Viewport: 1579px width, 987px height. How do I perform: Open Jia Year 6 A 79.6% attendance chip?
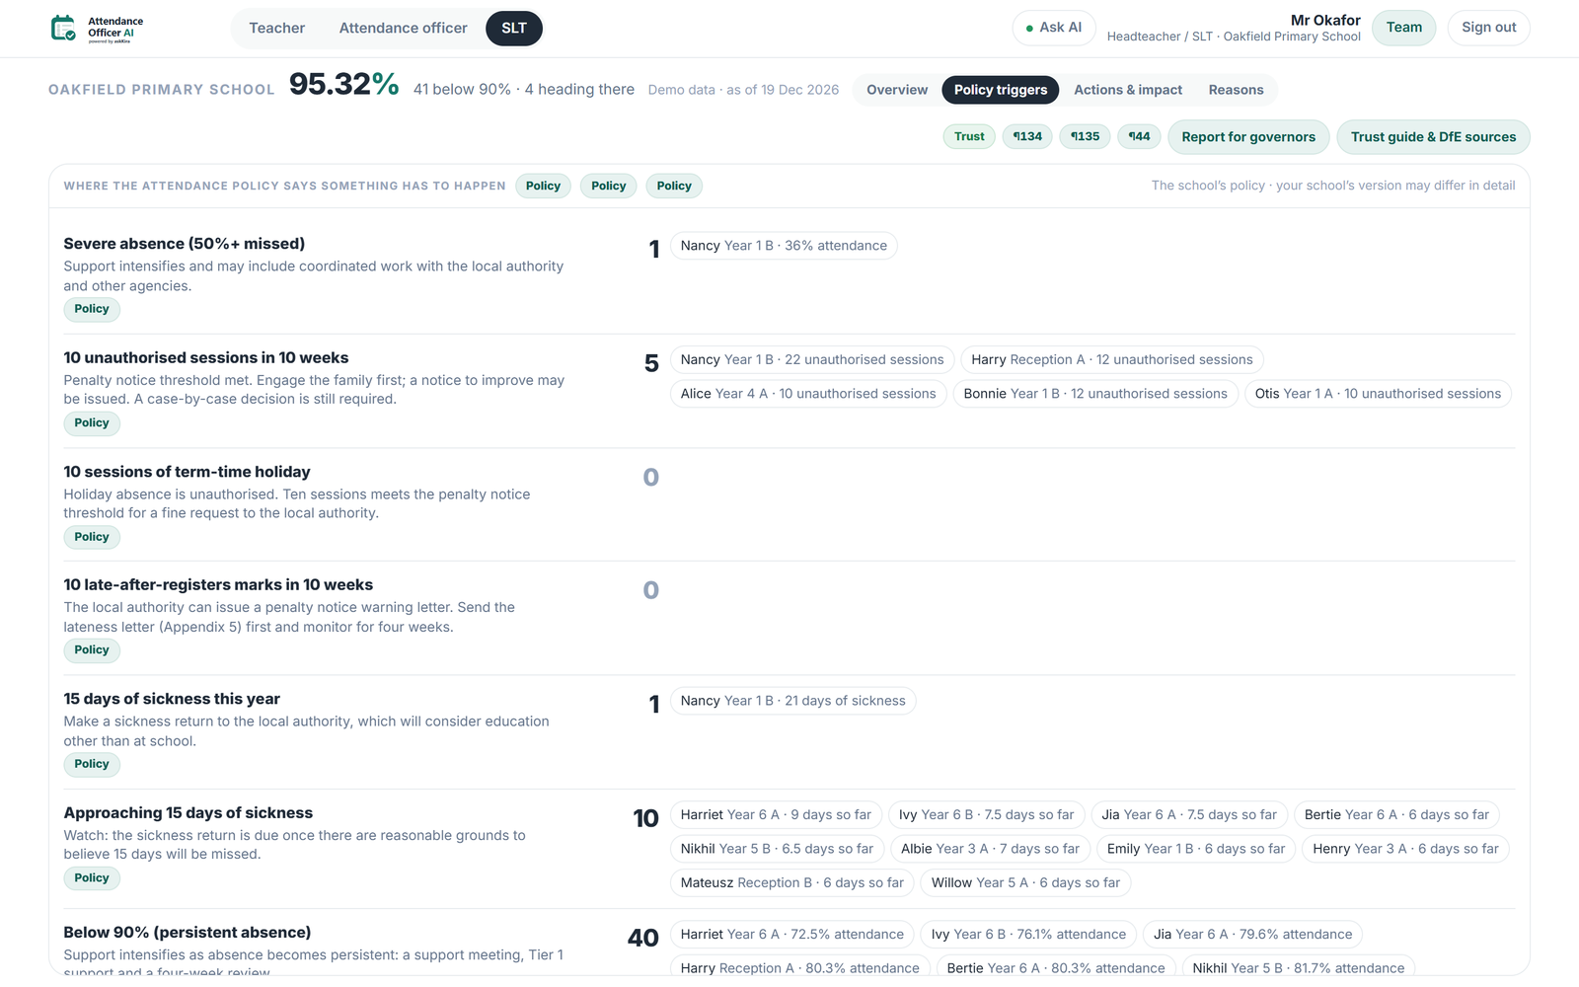tap(1253, 935)
